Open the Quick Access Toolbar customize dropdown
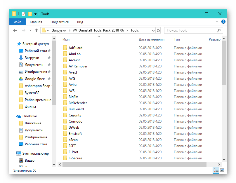Viewport: 236px width, 183px height. pyautogui.click(x=35, y=14)
